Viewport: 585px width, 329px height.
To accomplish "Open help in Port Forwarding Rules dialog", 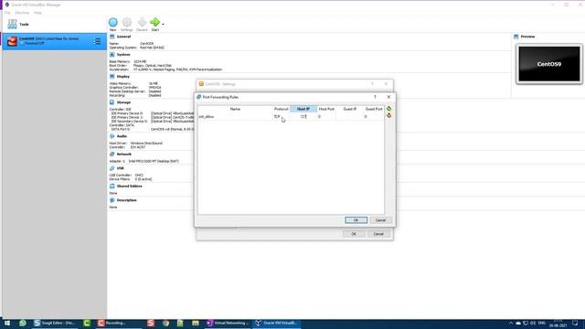I will pyautogui.click(x=375, y=97).
